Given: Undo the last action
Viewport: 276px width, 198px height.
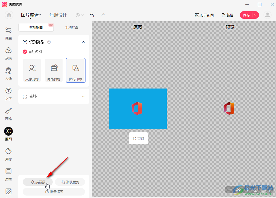Looking at the screenshot, I should (x=92, y=15).
